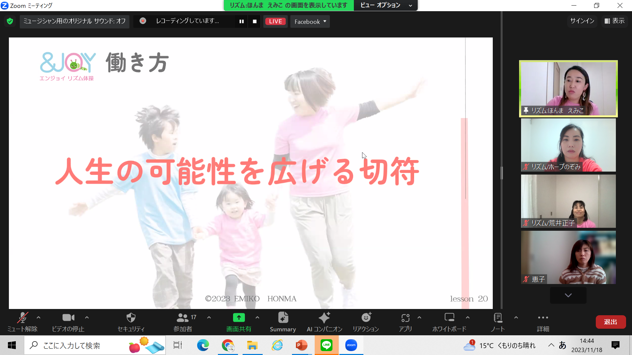Open Facebook live stream dropdown

pyautogui.click(x=310, y=21)
